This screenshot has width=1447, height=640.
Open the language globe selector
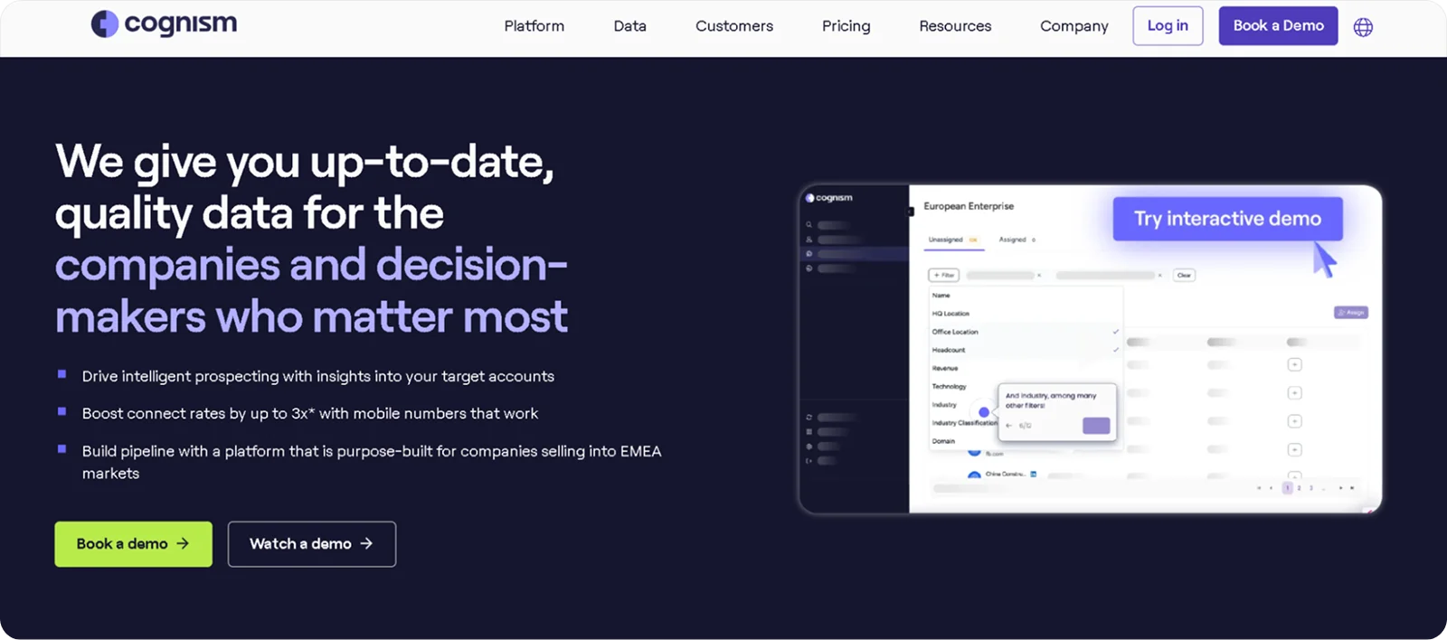(x=1363, y=27)
